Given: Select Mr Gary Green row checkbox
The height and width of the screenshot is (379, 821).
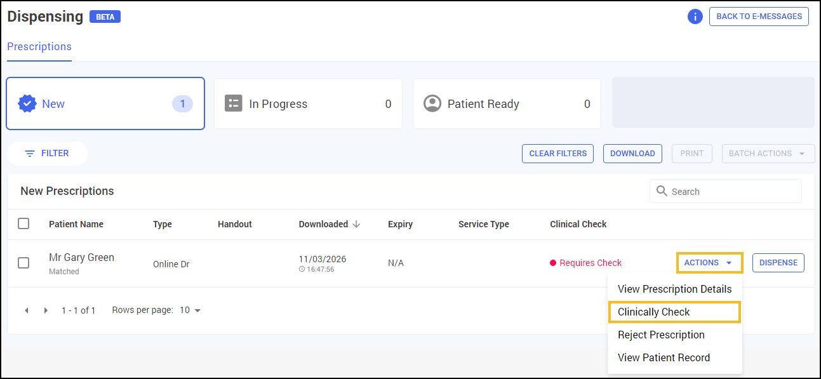Looking at the screenshot, I should tap(23, 263).
